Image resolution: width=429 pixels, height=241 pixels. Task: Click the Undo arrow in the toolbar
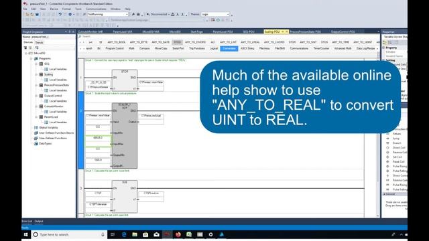60,14
